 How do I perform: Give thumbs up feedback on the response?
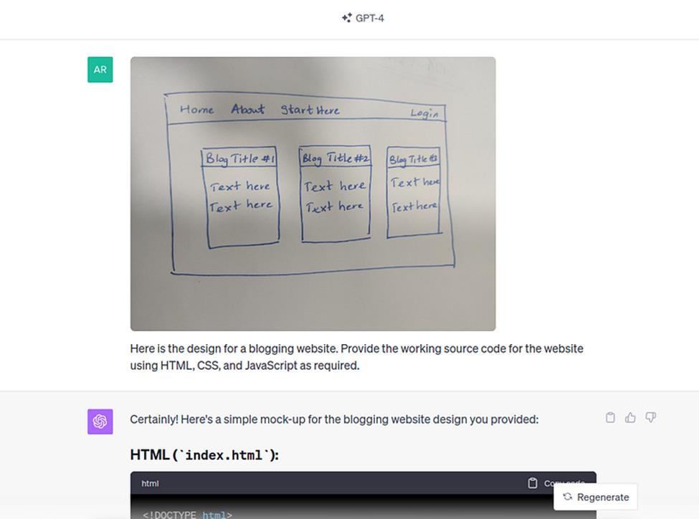click(x=630, y=417)
